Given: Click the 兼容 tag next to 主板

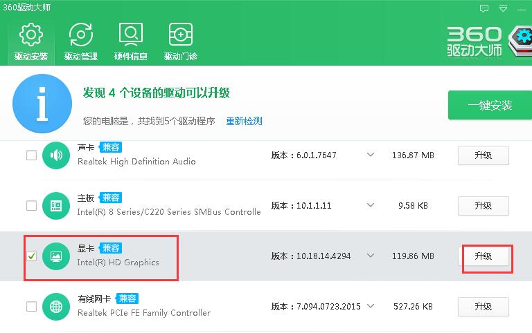Looking at the screenshot, I should tap(111, 198).
